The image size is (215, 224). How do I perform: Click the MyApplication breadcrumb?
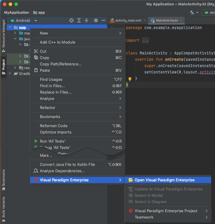[16, 12]
